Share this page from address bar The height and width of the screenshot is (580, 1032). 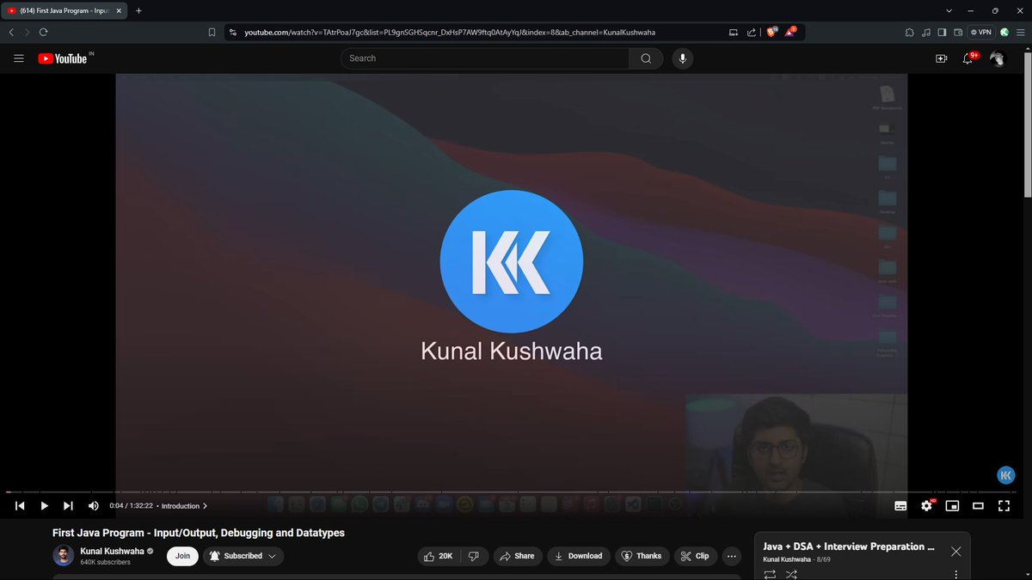751,32
